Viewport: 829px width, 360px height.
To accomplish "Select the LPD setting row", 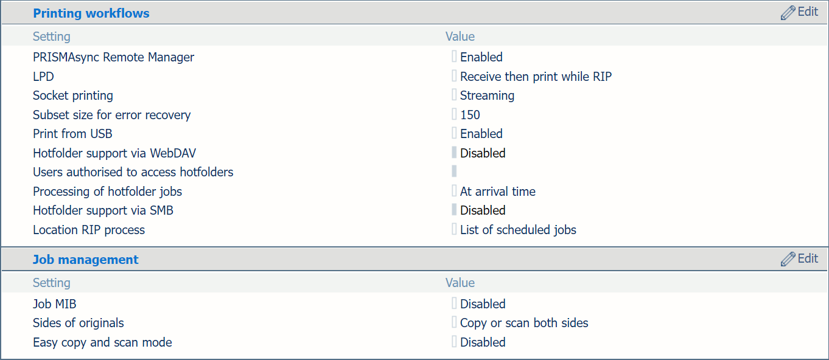I will (x=414, y=77).
